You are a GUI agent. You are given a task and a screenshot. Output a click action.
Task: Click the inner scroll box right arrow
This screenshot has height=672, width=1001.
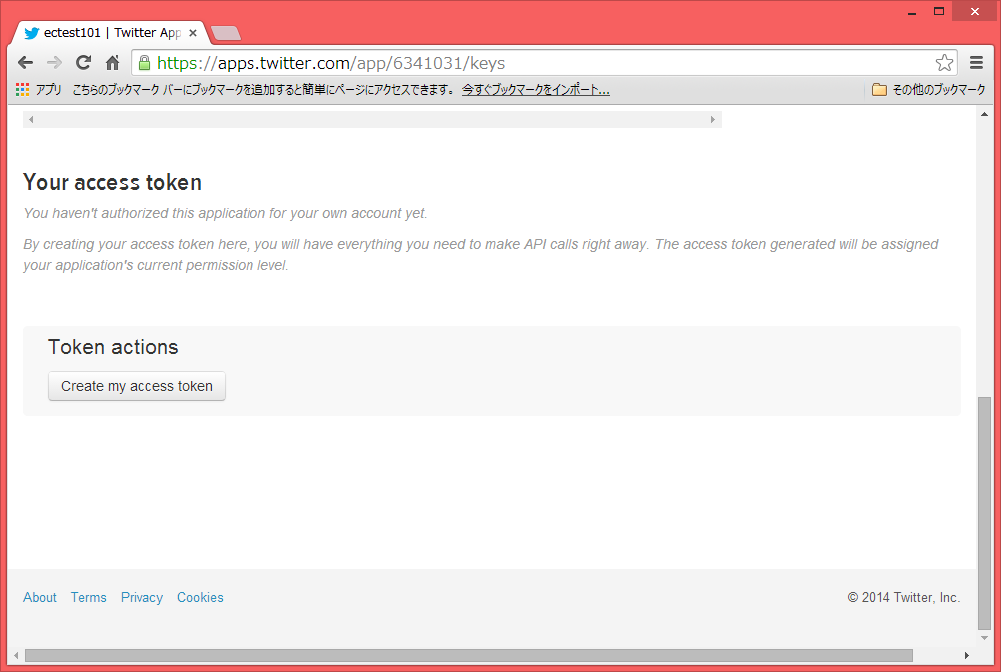tap(713, 120)
